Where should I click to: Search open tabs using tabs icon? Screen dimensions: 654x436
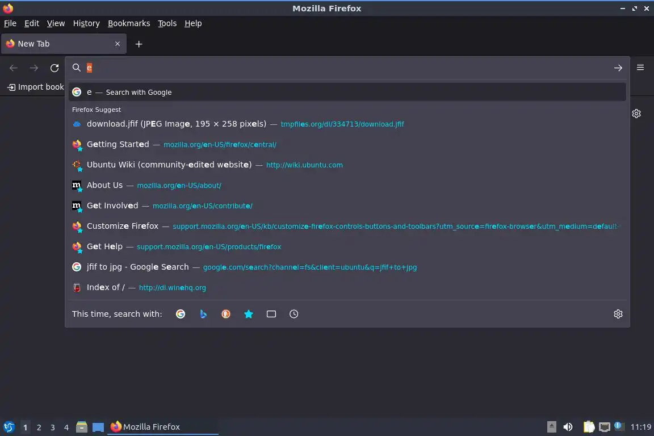[271, 314]
